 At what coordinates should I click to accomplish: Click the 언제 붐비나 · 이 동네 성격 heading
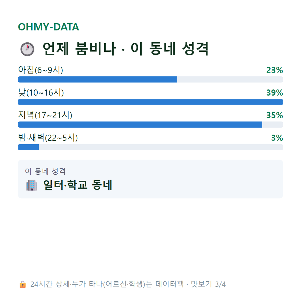126,49
